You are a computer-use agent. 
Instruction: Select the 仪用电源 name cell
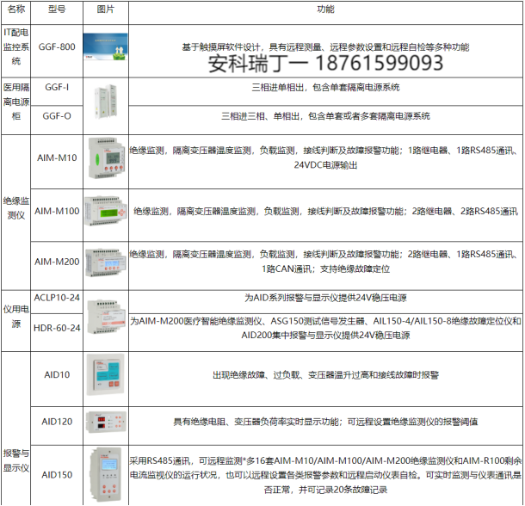click(x=16, y=321)
